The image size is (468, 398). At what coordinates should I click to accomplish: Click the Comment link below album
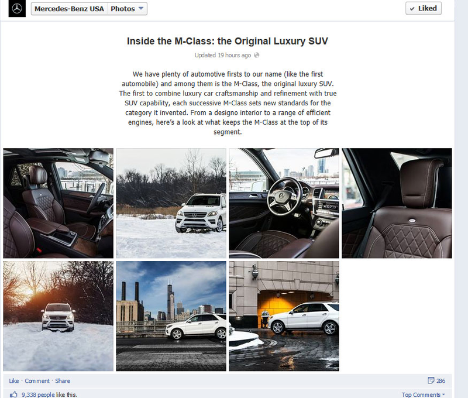37,381
